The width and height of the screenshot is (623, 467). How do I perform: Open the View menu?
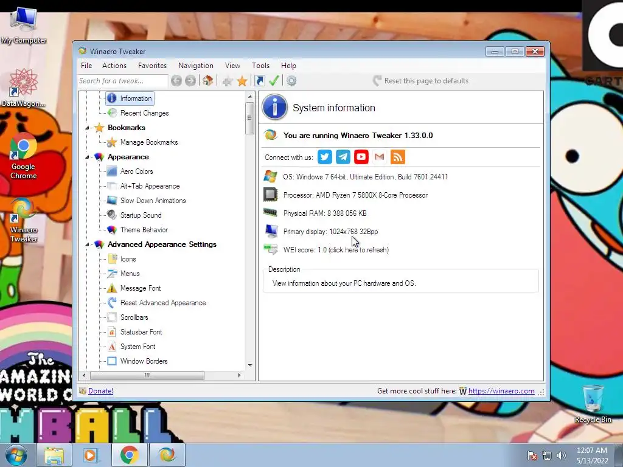232,66
